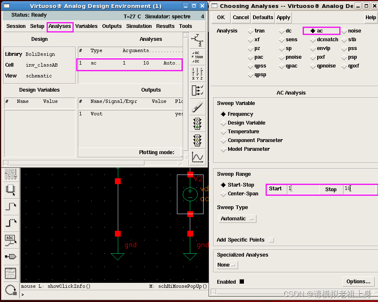Viewport: 378px width, 302px height.
Task: Select the abc wire name label tool
Action: (11, 240)
